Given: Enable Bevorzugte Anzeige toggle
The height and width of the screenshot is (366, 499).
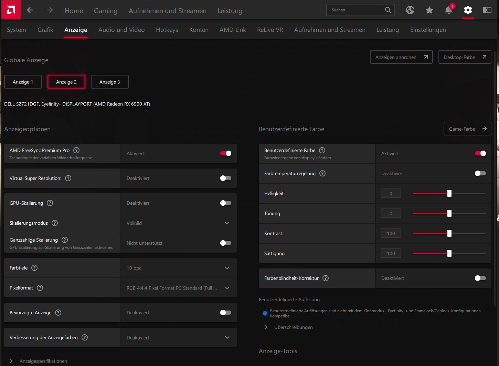Looking at the screenshot, I should pos(226,313).
